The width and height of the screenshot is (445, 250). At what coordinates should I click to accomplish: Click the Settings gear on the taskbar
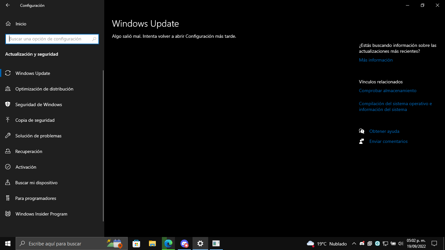coord(200,243)
